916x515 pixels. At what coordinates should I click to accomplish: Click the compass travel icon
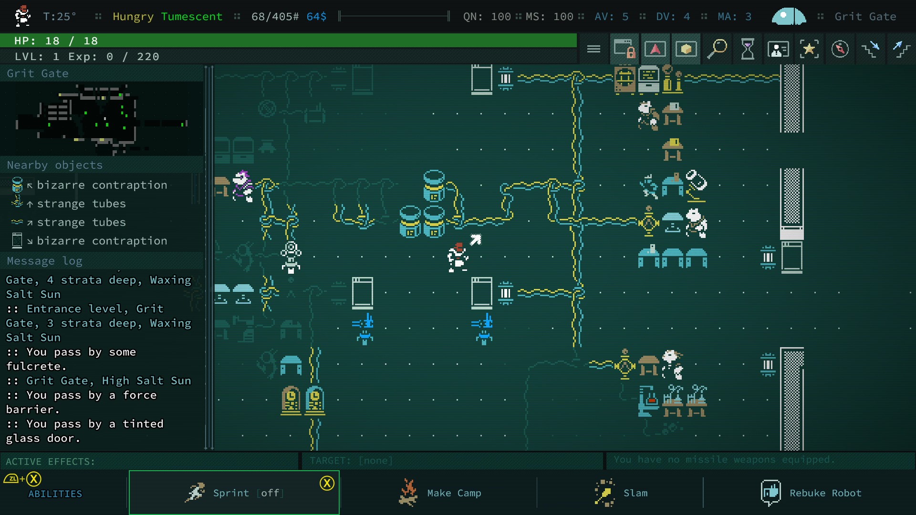(x=840, y=49)
